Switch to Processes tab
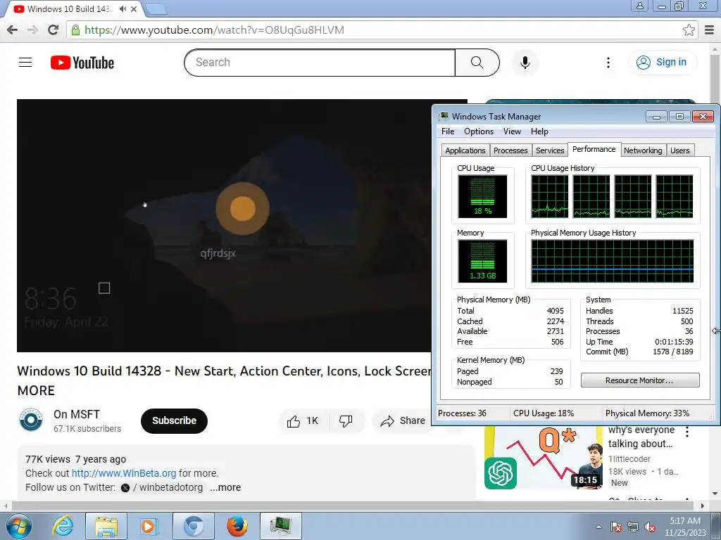 coord(510,150)
